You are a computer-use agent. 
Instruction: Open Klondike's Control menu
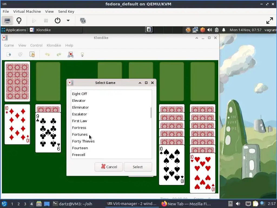pos(37,45)
